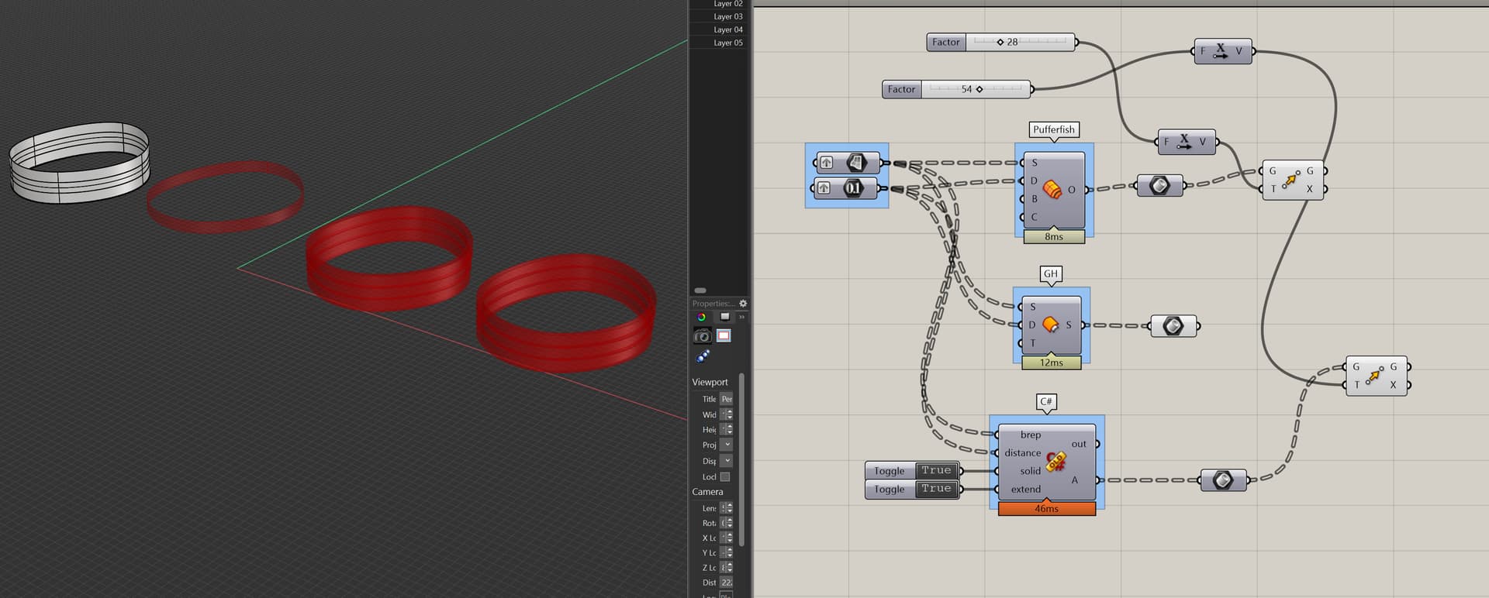Click the GH offset surface component icon

click(x=1051, y=325)
